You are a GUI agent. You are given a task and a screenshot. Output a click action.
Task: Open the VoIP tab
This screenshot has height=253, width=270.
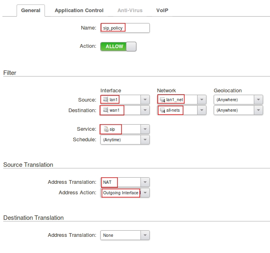click(x=162, y=11)
